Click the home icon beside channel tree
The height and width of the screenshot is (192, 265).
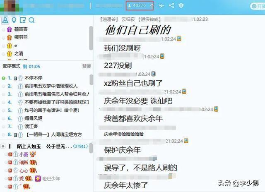coord(3,146)
